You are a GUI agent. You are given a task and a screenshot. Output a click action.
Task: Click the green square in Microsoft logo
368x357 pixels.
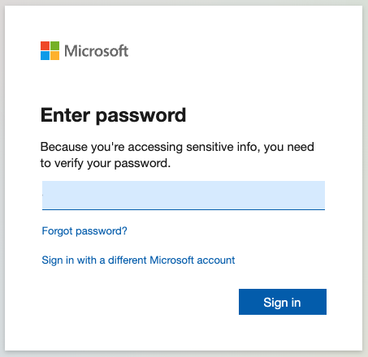(x=54, y=45)
